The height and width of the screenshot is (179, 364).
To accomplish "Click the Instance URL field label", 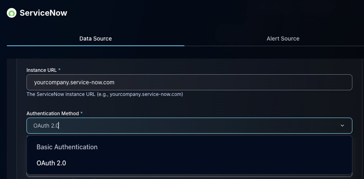I will tap(41, 70).
